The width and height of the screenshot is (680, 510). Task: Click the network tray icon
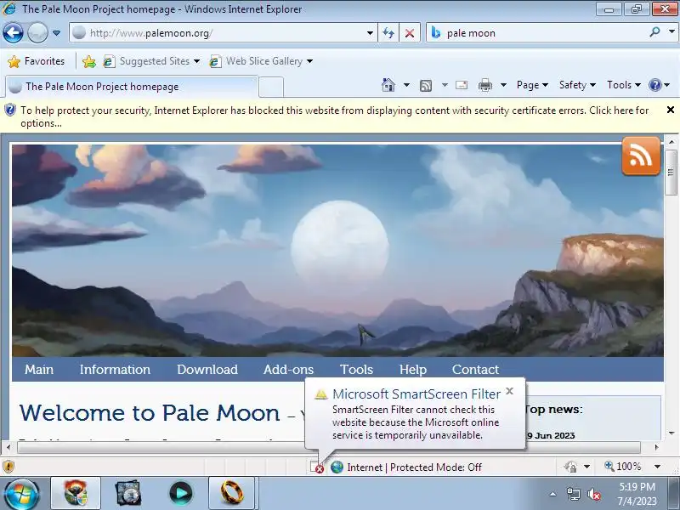[x=573, y=494]
